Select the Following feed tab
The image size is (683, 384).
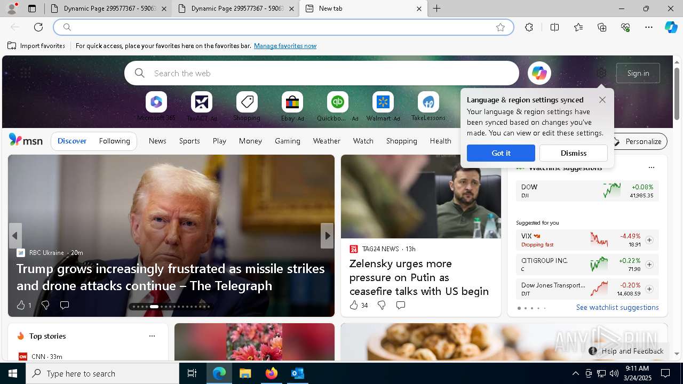115,141
